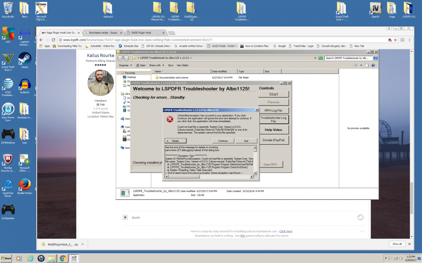Open QuickTime Player from the desktop

(x=8, y=185)
